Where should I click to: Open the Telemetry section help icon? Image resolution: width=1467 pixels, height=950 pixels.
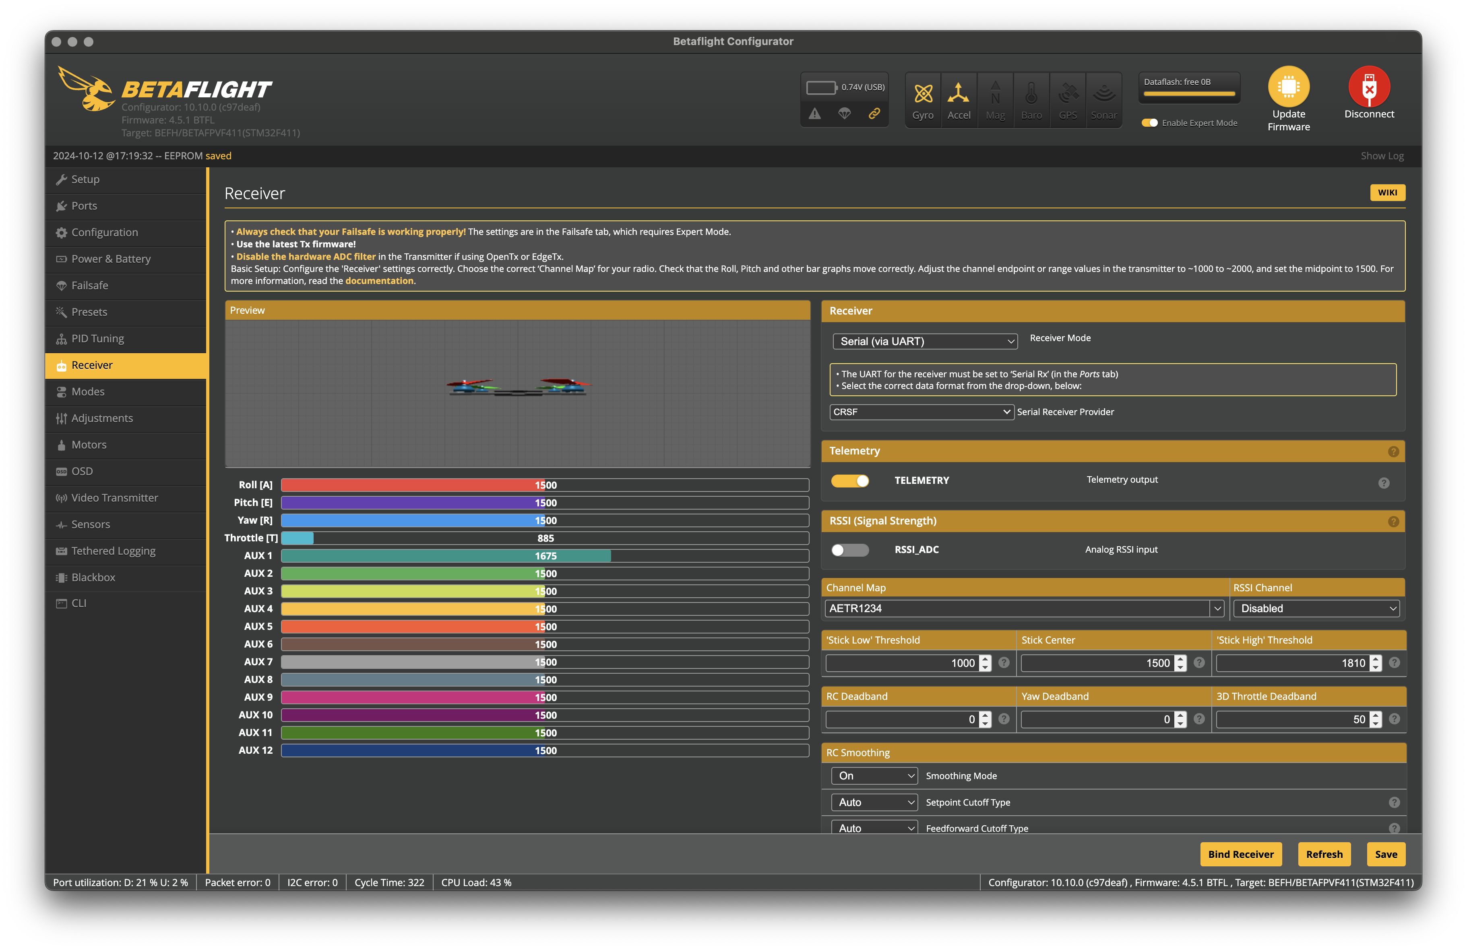tap(1393, 451)
